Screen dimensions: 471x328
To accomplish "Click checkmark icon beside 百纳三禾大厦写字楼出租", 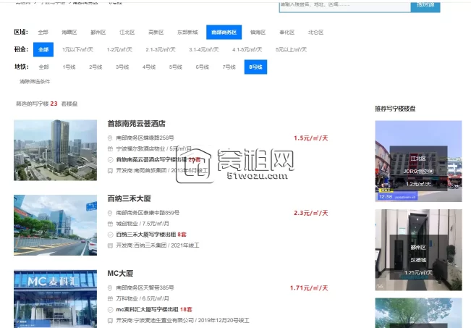I will pos(110,235).
